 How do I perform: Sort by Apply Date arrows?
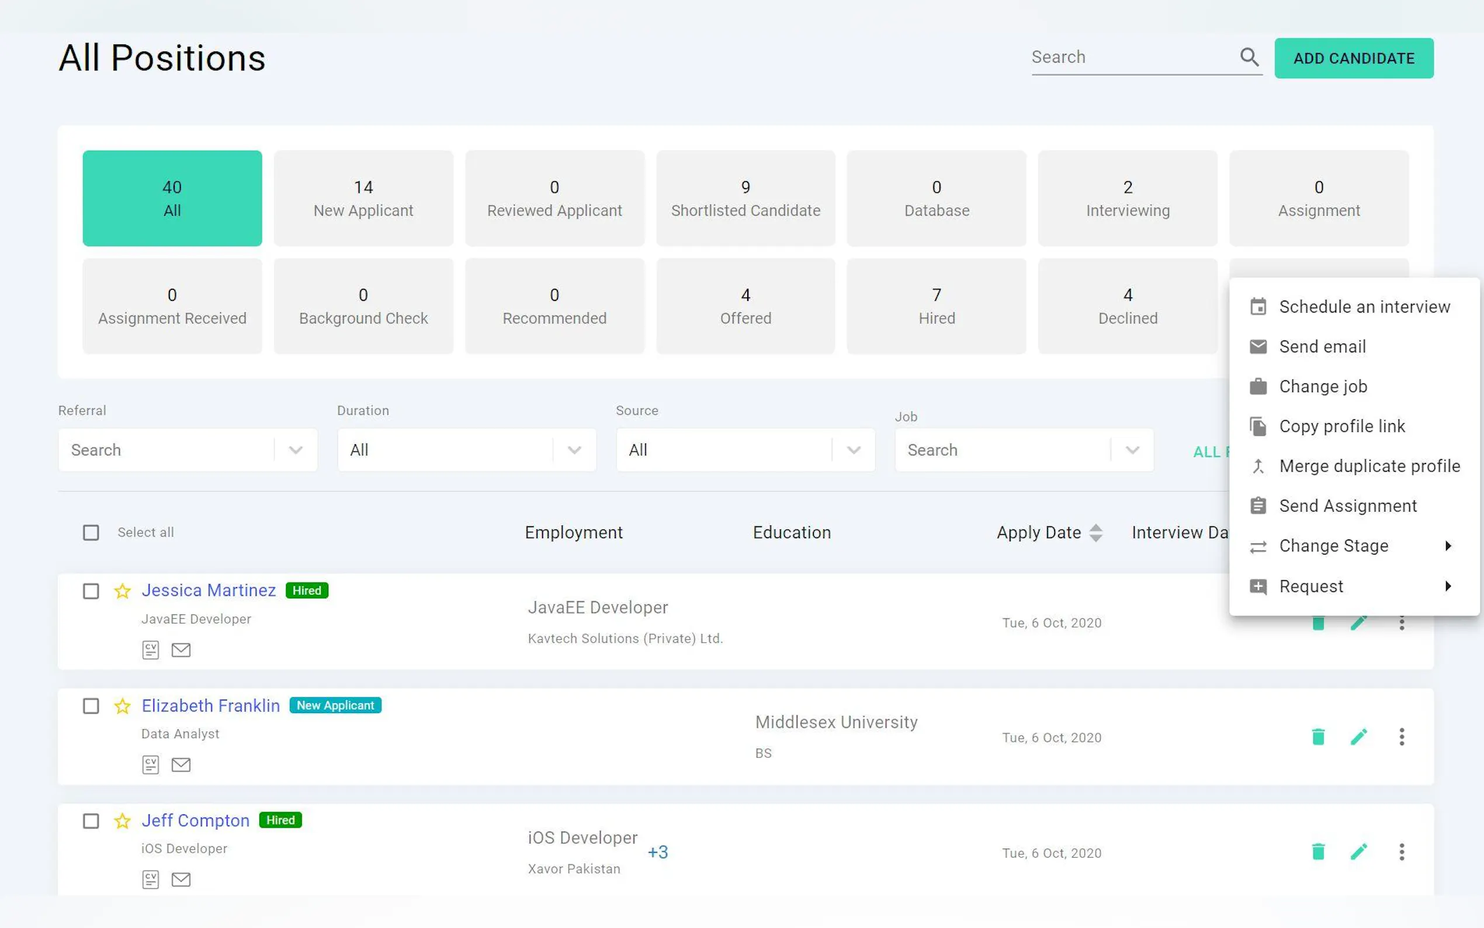[x=1095, y=532]
